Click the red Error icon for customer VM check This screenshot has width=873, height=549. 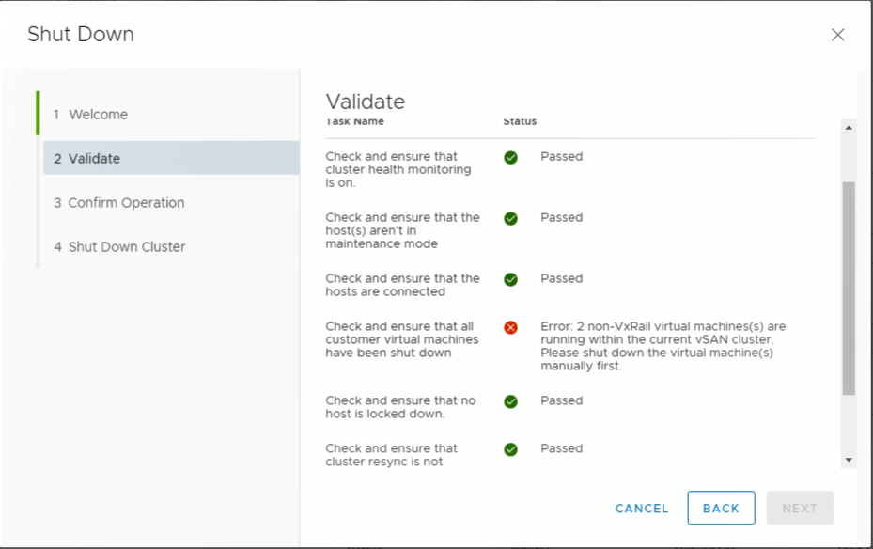click(510, 327)
